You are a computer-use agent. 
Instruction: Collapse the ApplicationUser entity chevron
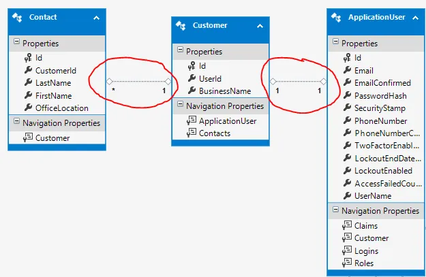(x=415, y=17)
